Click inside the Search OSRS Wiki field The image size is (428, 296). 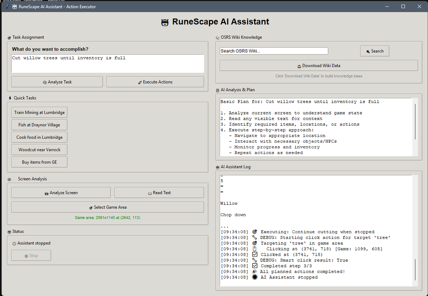coord(274,51)
